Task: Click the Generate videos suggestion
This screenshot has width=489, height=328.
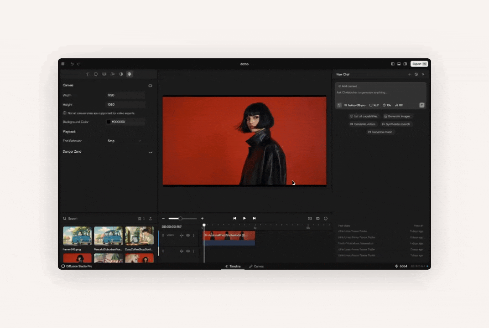Action: 363,124
